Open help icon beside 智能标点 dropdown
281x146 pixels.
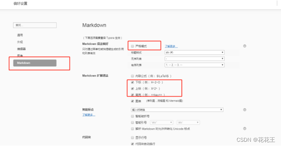coord(245,110)
